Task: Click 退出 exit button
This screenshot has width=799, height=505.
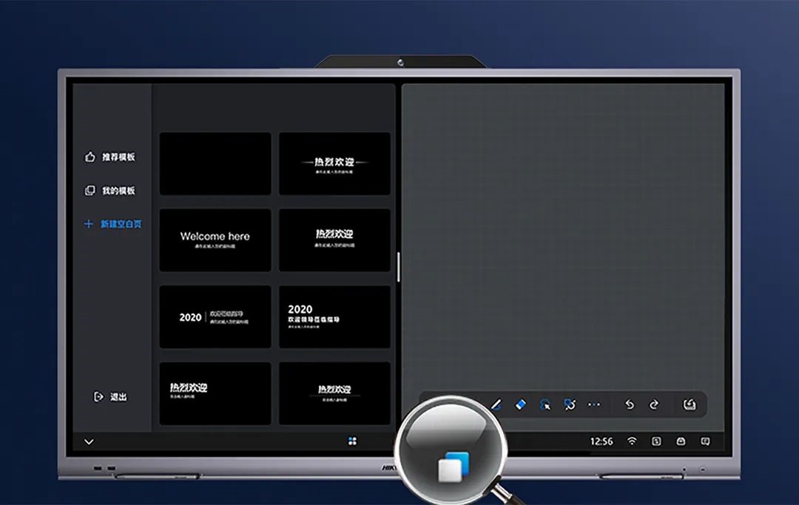Action: tap(111, 397)
